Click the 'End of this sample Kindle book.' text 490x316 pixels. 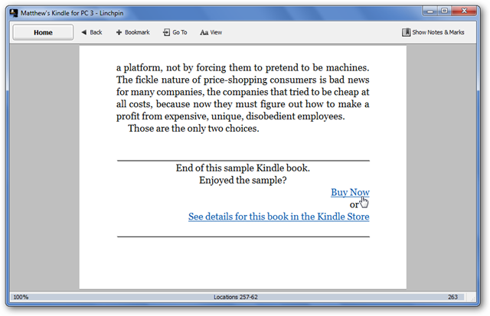[x=243, y=168]
